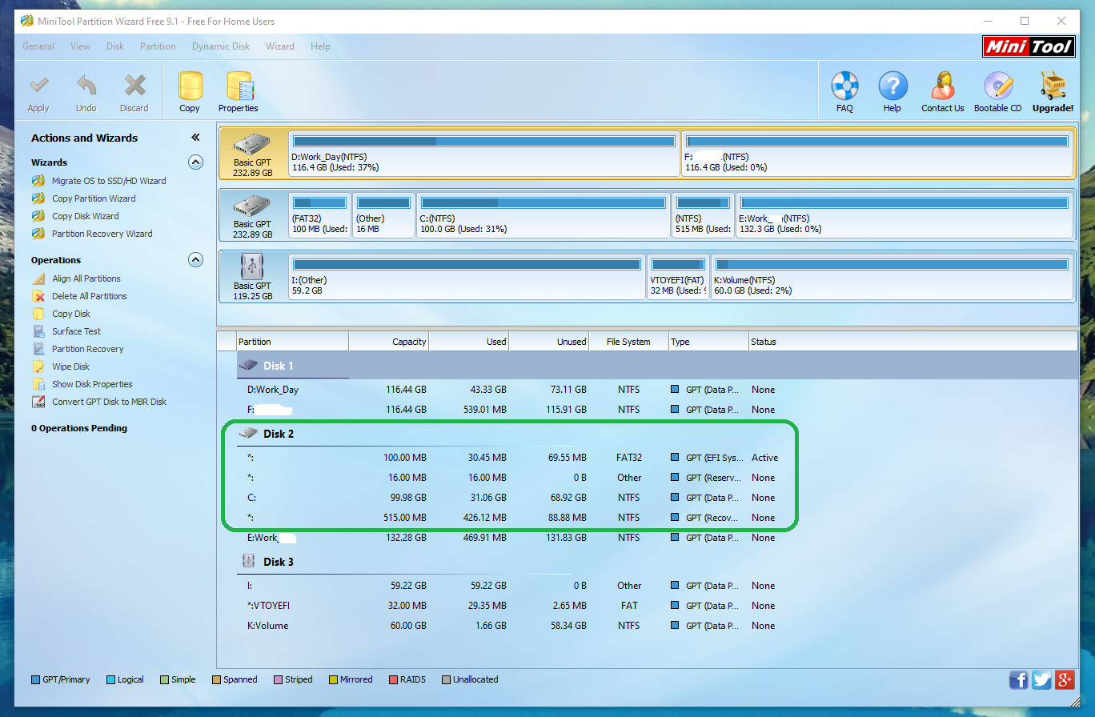Select the Basic GPT 119.25 GB USB disk icon
This screenshot has height=717, width=1095.
click(252, 267)
